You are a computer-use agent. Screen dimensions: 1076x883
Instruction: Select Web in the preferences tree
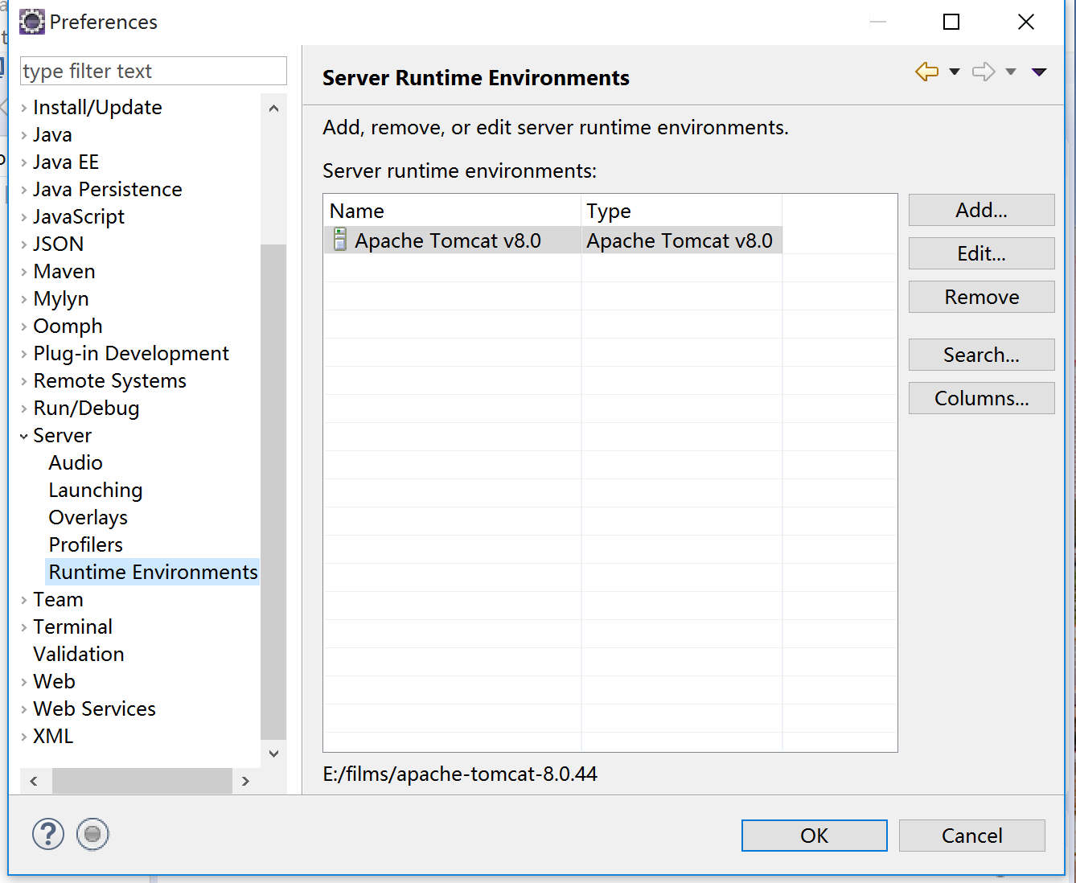pyautogui.click(x=54, y=681)
